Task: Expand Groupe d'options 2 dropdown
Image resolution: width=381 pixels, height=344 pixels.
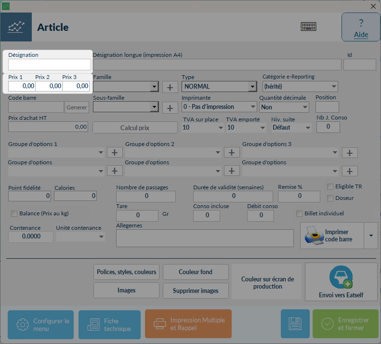Action: coord(173,152)
